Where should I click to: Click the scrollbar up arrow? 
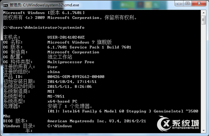click(x=203, y=13)
